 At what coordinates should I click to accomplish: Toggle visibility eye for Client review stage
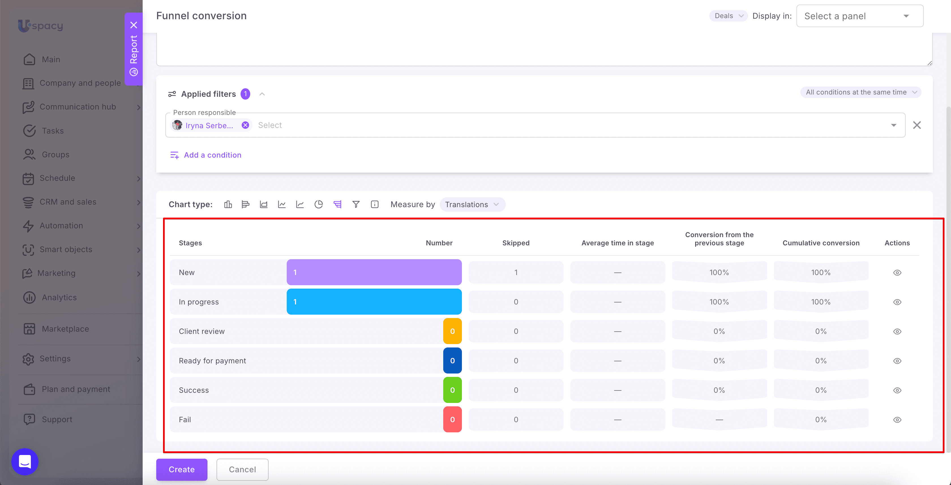[897, 331]
